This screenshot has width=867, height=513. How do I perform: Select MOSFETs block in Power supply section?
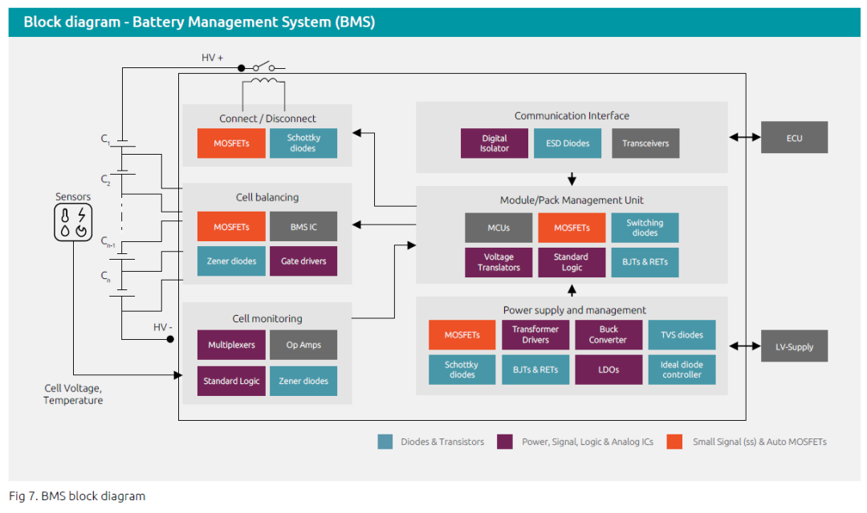(462, 334)
